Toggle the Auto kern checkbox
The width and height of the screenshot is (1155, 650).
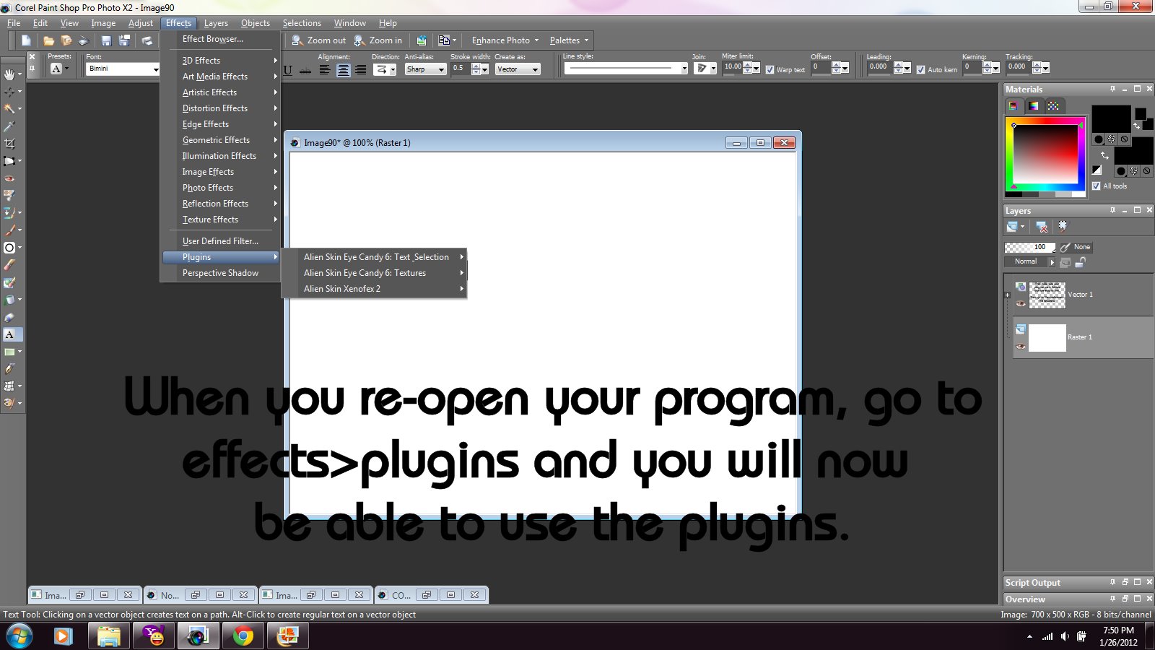(922, 69)
